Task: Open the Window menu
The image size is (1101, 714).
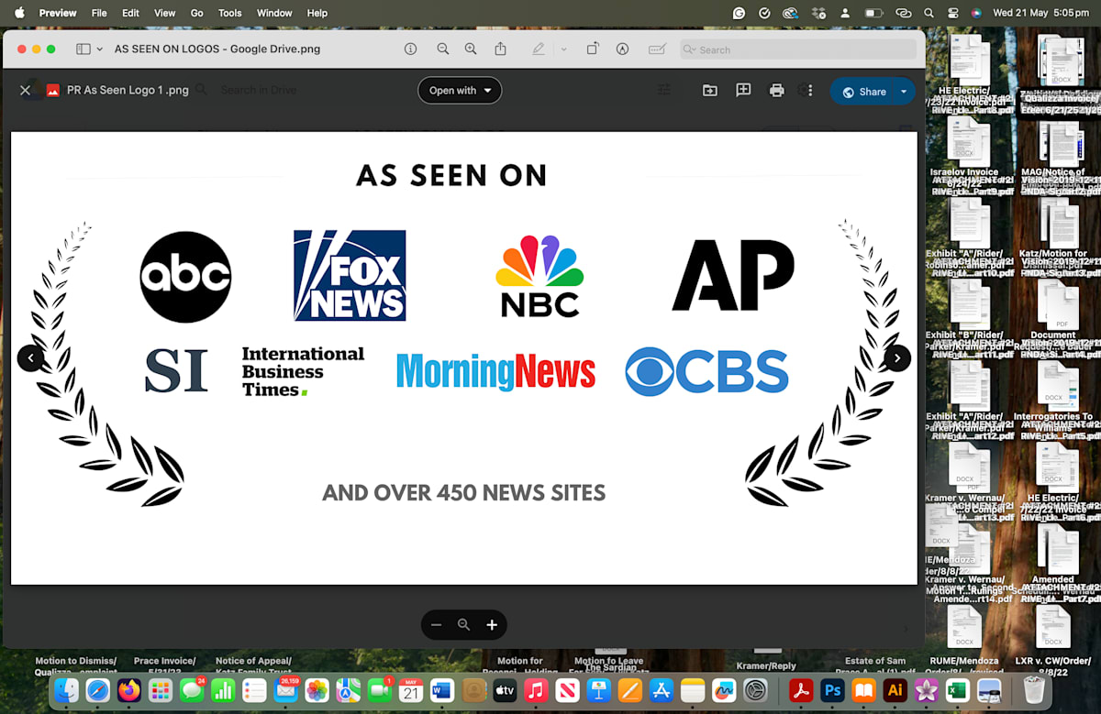Action: [274, 13]
